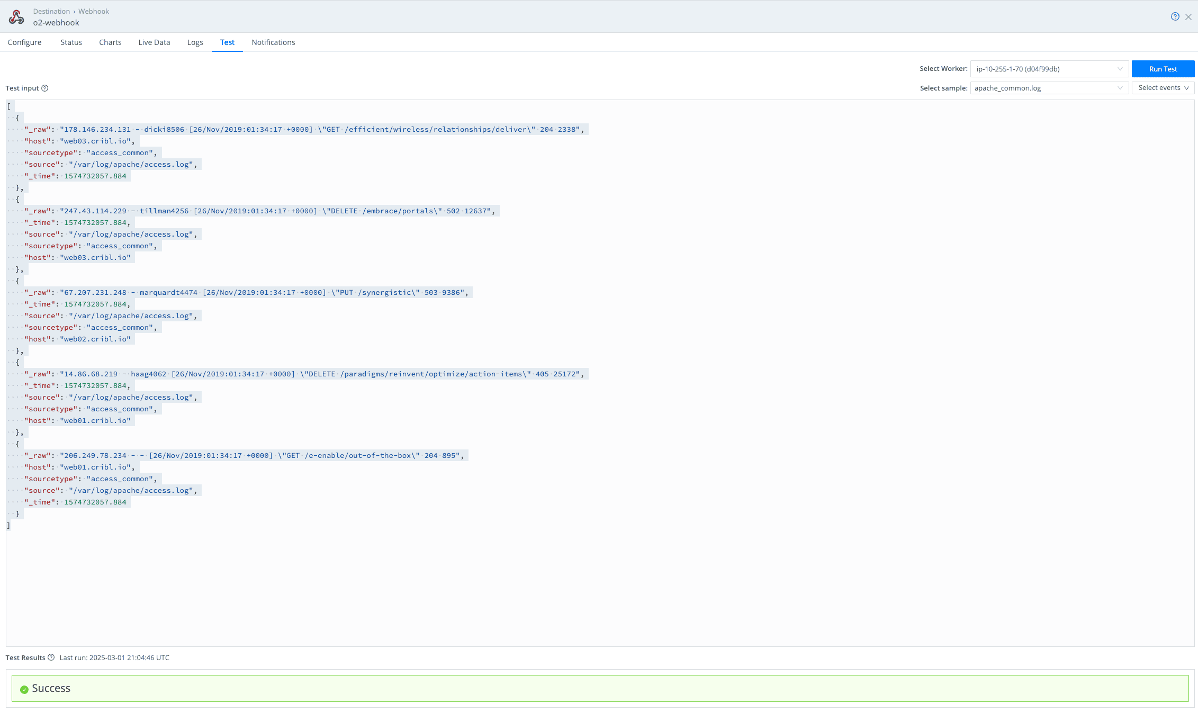Viewport: 1198px width, 712px height.
Task: Open the Select sample dropdown
Action: [1049, 88]
